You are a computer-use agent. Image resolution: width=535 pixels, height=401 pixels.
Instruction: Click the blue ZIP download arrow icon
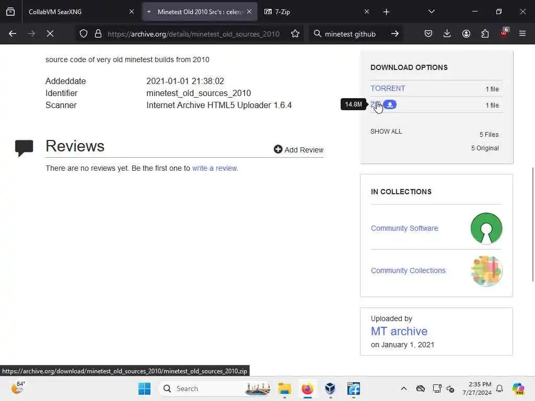pyautogui.click(x=390, y=104)
